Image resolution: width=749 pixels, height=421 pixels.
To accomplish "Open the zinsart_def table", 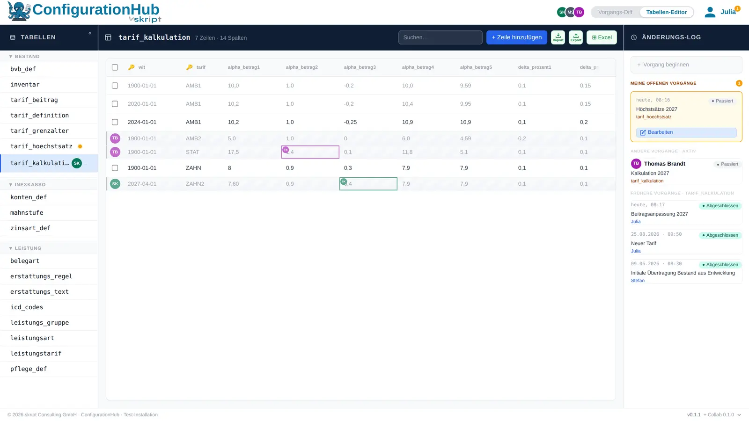I will (49, 228).
